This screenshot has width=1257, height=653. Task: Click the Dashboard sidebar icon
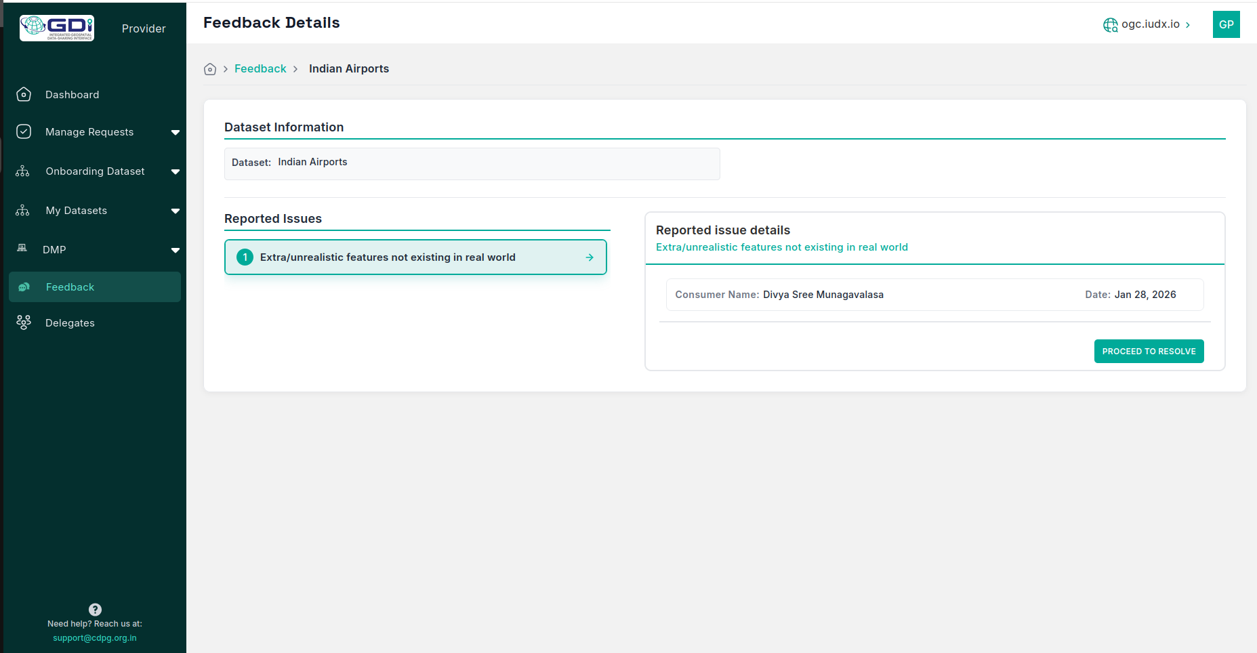click(x=24, y=95)
